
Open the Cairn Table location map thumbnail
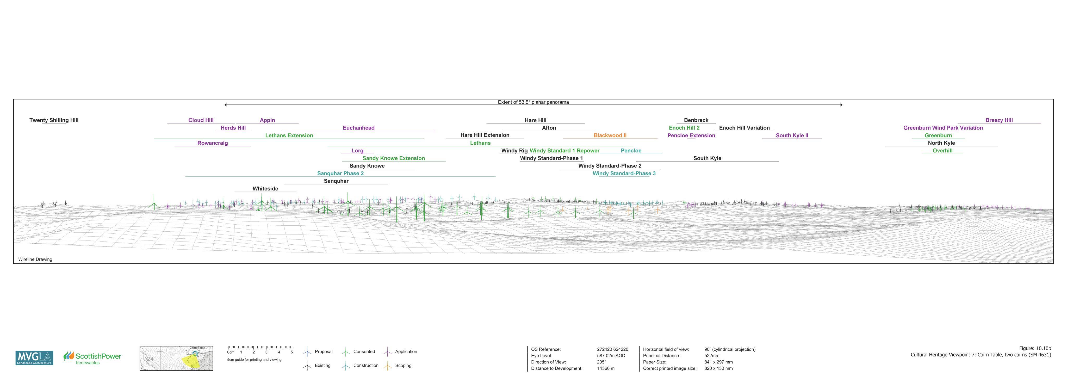[176, 358]
